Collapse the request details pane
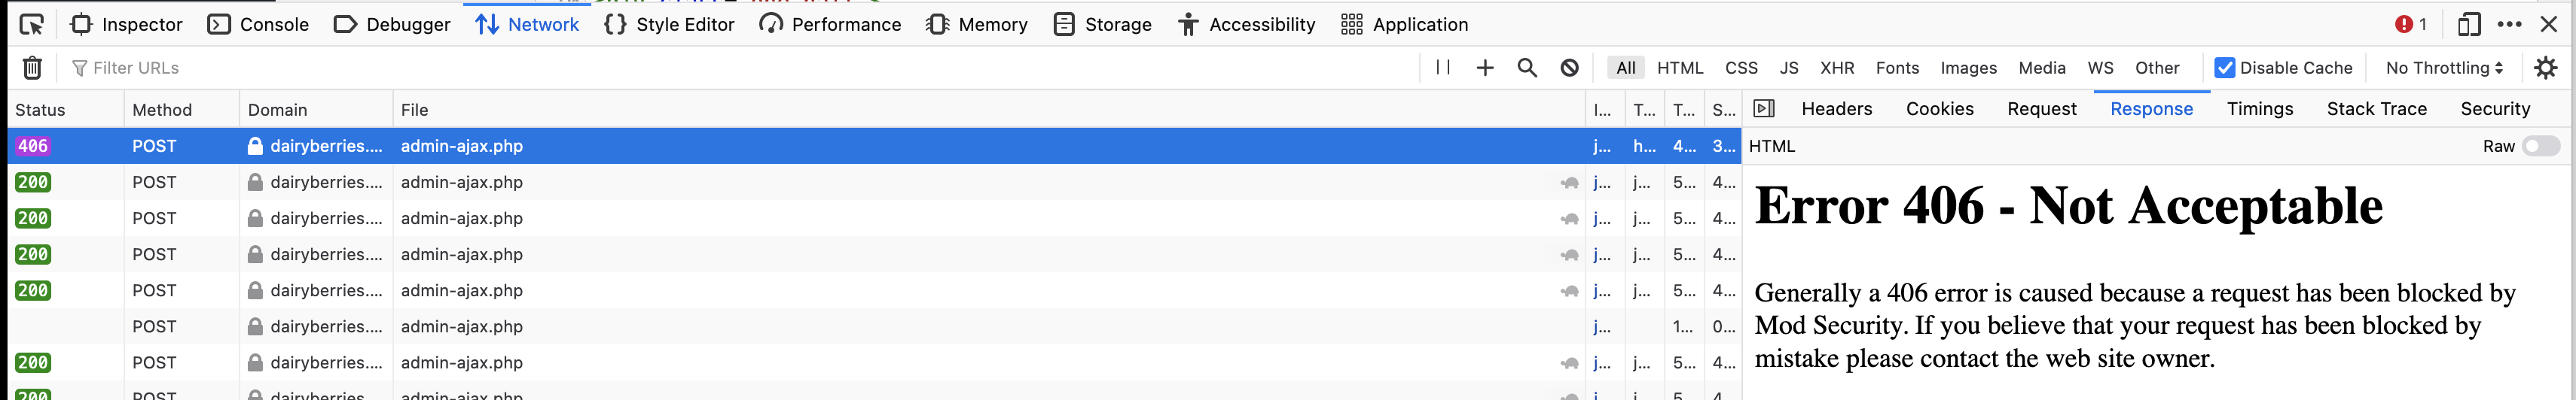 (x=1764, y=109)
